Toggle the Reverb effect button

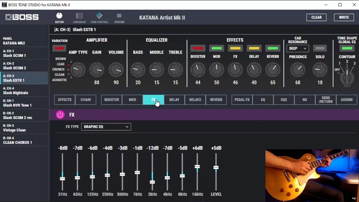[273, 48]
